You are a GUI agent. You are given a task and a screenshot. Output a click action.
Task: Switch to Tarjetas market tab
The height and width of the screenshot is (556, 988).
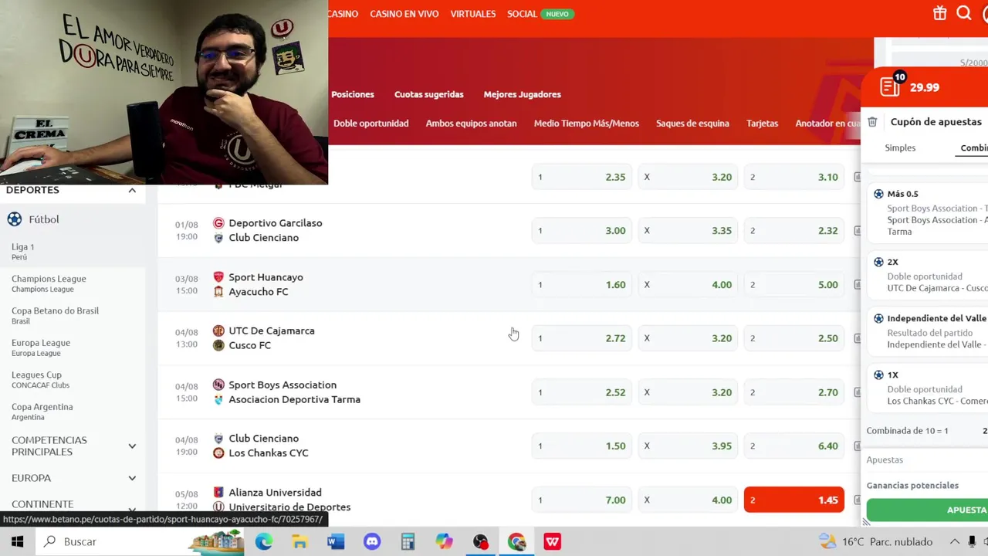point(763,124)
